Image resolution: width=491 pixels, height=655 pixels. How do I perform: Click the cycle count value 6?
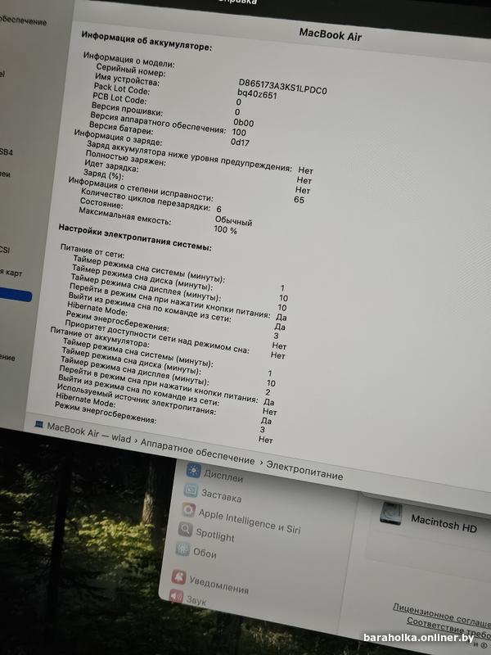coord(219,209)
